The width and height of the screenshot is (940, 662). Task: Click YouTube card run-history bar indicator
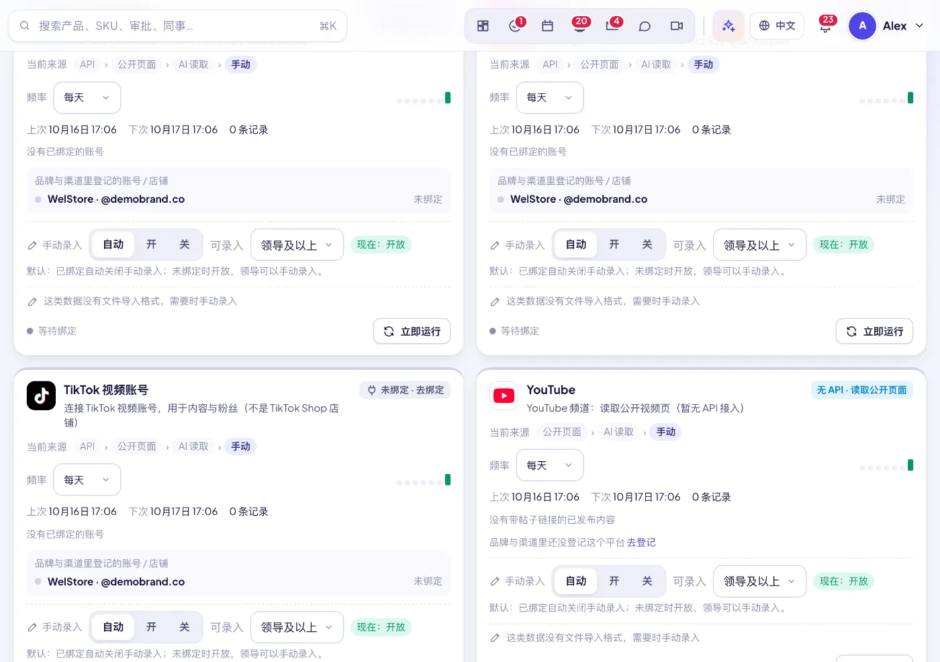pyautogui.click(x=886, y=465)
